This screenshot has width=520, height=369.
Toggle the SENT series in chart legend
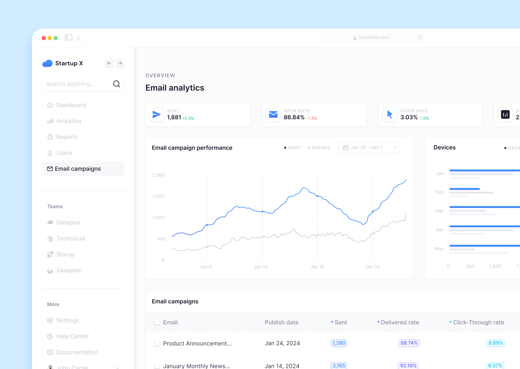point(292,148)
